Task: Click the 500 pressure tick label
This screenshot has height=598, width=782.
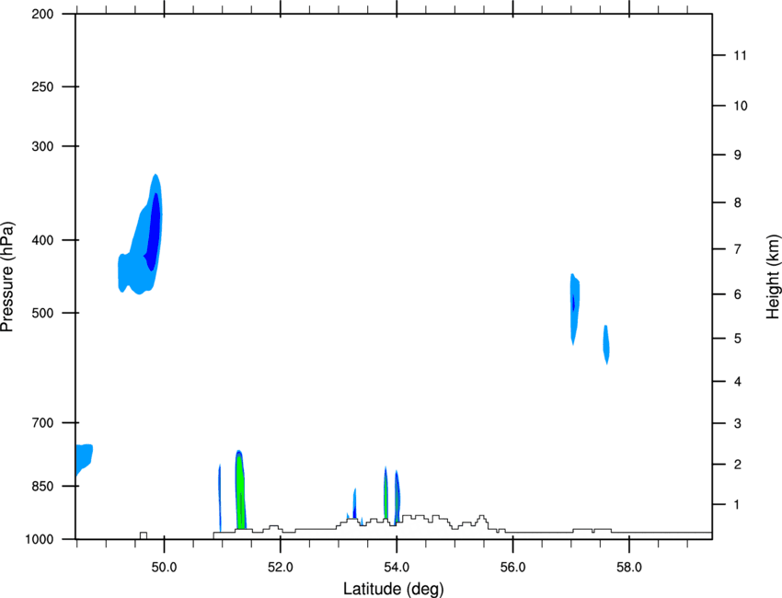Action: (x=42, y=313)
